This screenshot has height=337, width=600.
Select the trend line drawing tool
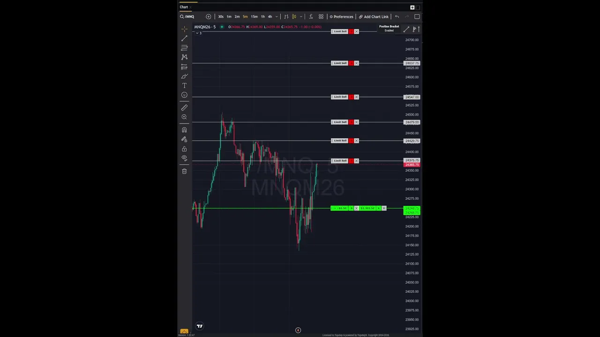click(184, 38)
